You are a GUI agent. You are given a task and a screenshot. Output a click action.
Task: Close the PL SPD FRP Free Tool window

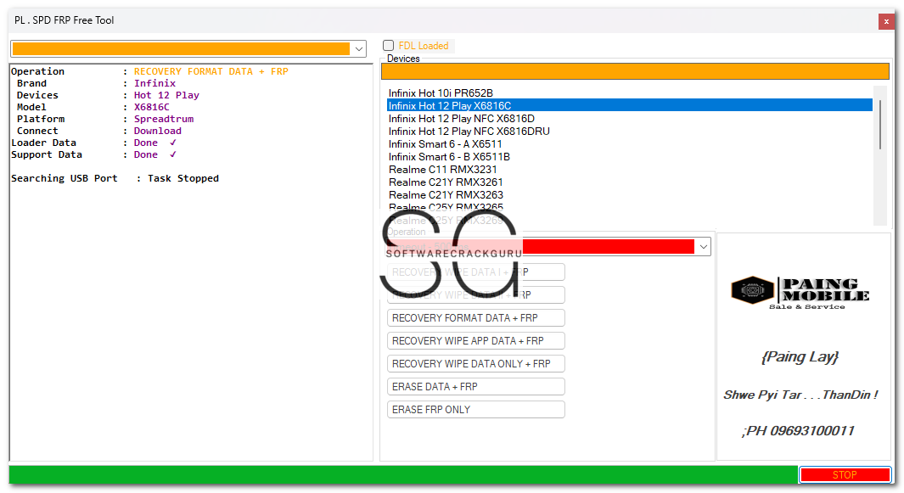coord(886,21)
